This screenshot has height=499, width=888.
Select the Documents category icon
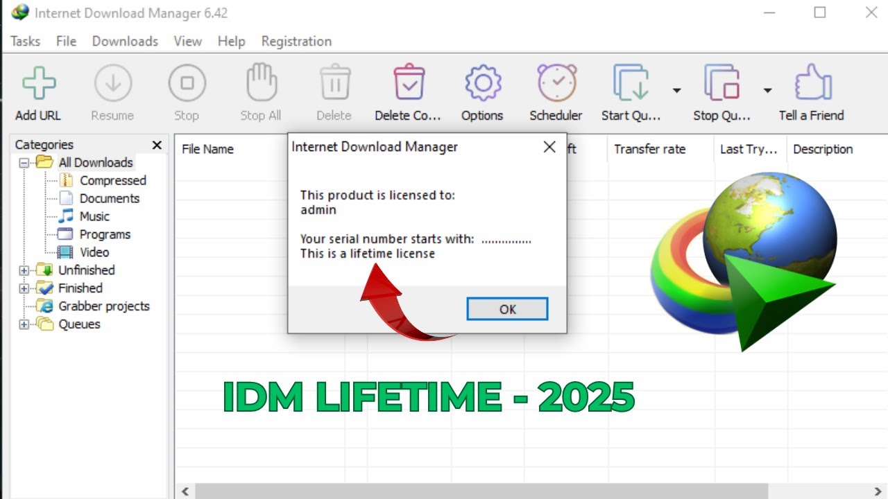(x=66, y=198)
